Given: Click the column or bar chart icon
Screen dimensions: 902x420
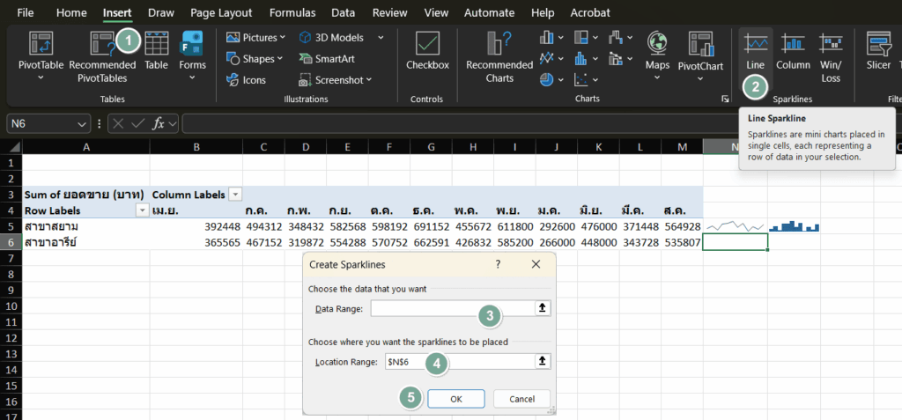Looking at the screenshot, I should pyautogui.click(x=546, y=38).
